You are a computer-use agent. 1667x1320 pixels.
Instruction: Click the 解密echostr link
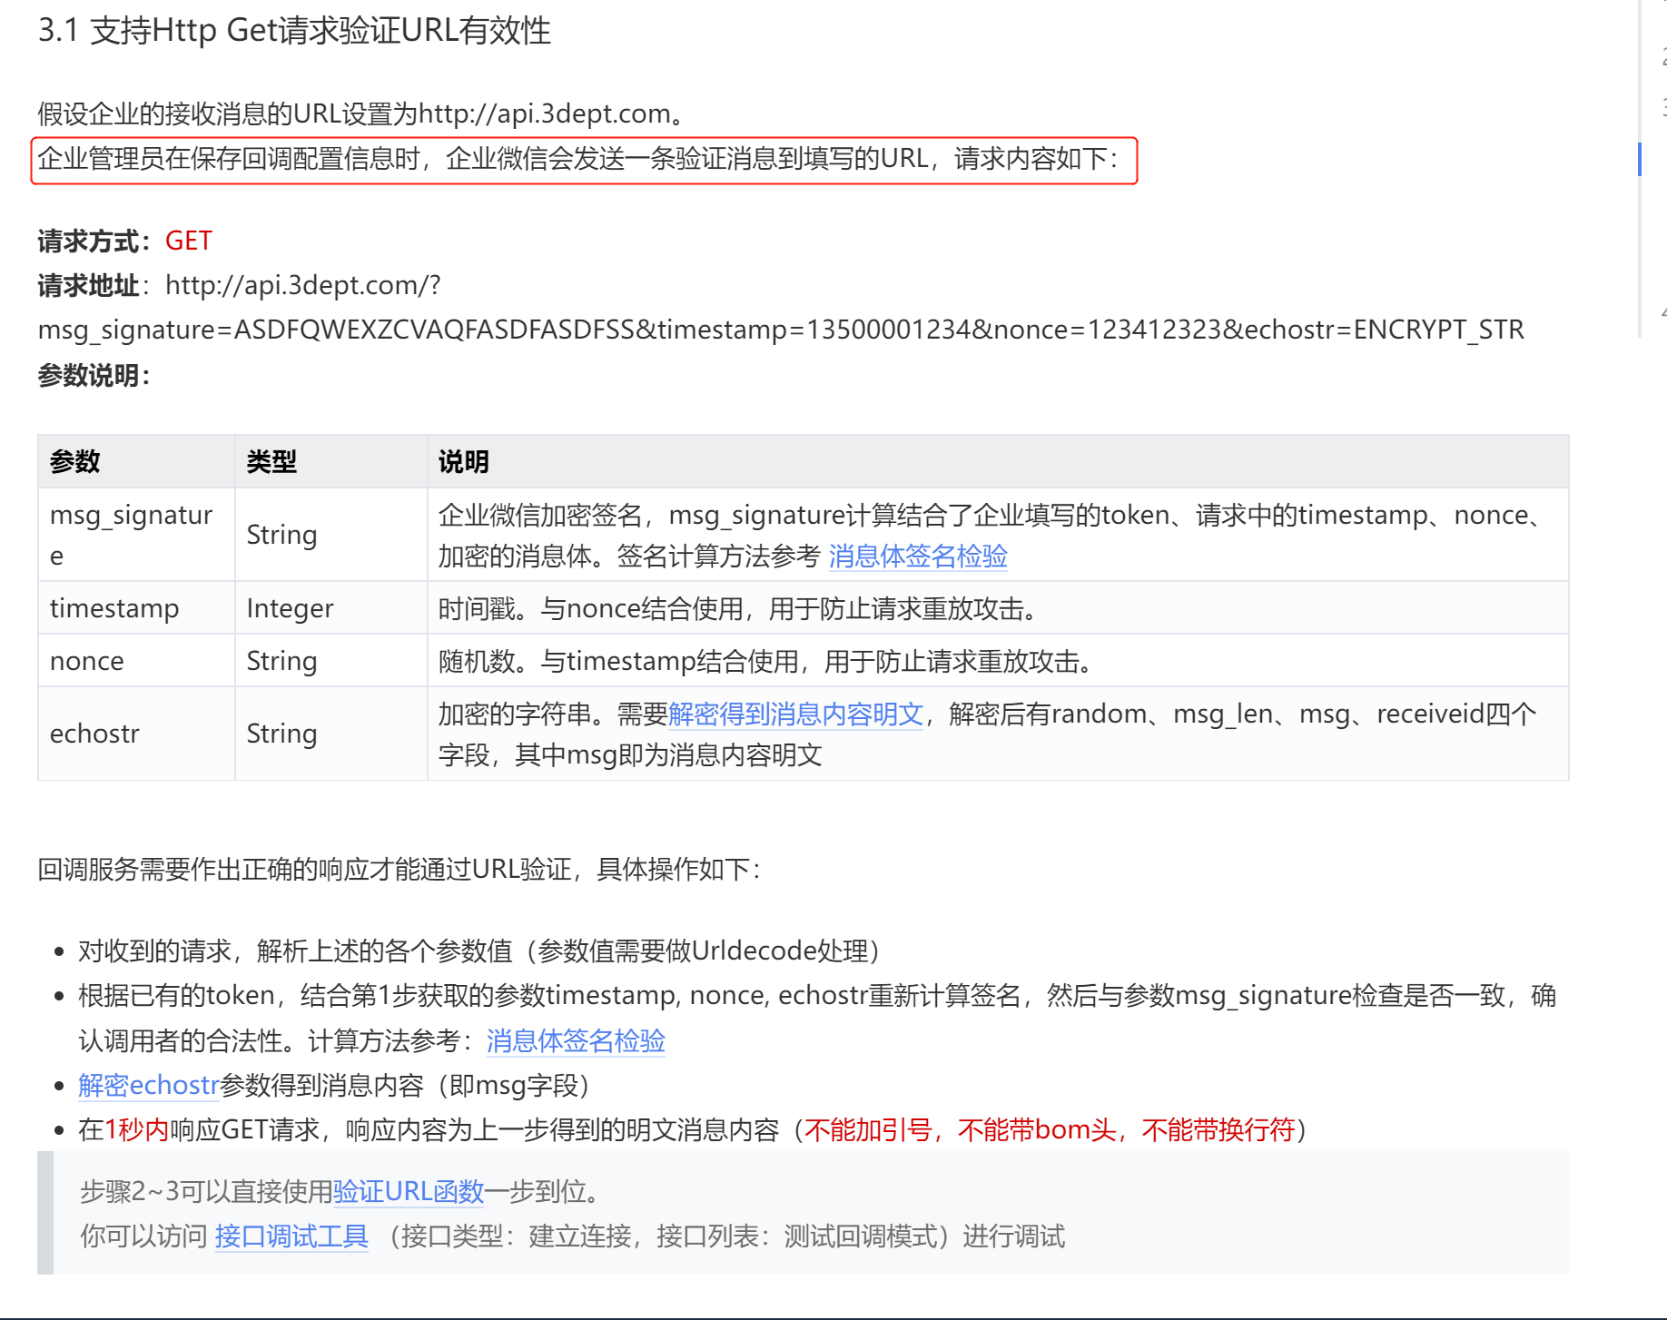coord(147,1084)
